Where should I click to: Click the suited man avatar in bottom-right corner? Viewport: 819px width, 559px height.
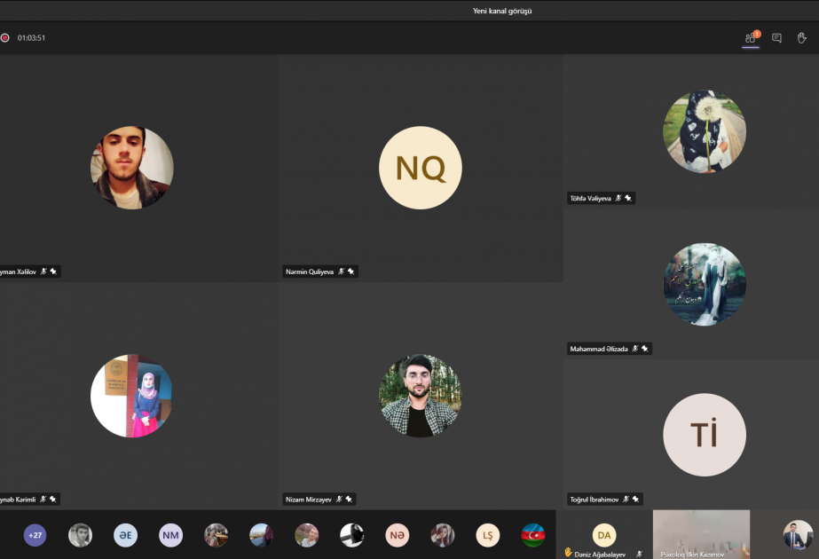pos(798,535)
